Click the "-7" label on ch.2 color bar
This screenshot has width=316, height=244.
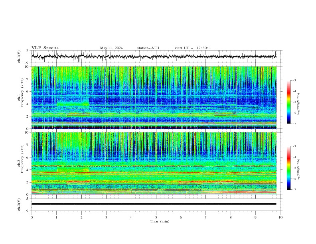click(x=294, y=189)
